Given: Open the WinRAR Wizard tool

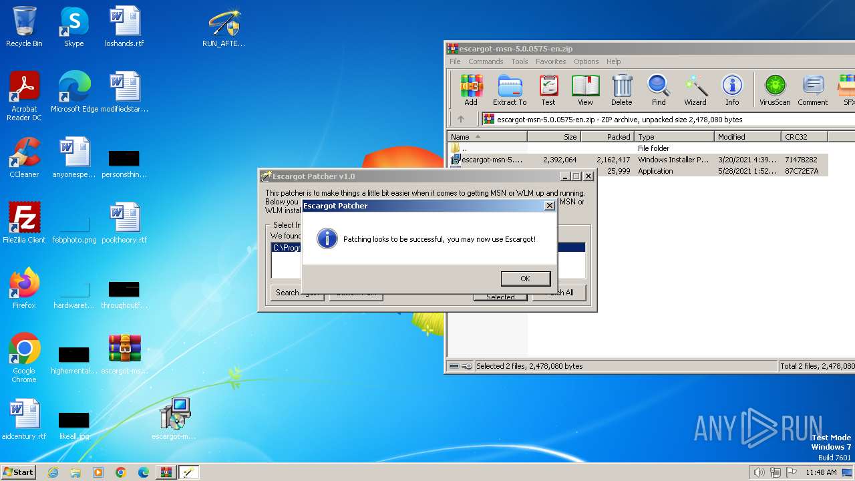Looking at the screenshot, I should point(695,90).
